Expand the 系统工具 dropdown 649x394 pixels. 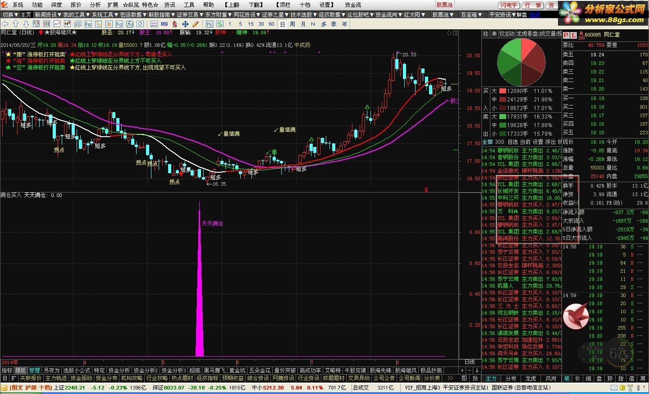(105, 14)
